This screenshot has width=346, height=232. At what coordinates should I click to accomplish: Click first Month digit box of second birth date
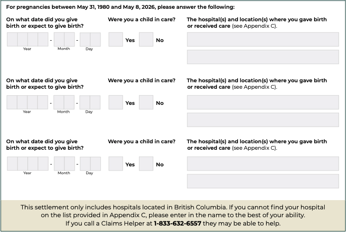(59, 102)
